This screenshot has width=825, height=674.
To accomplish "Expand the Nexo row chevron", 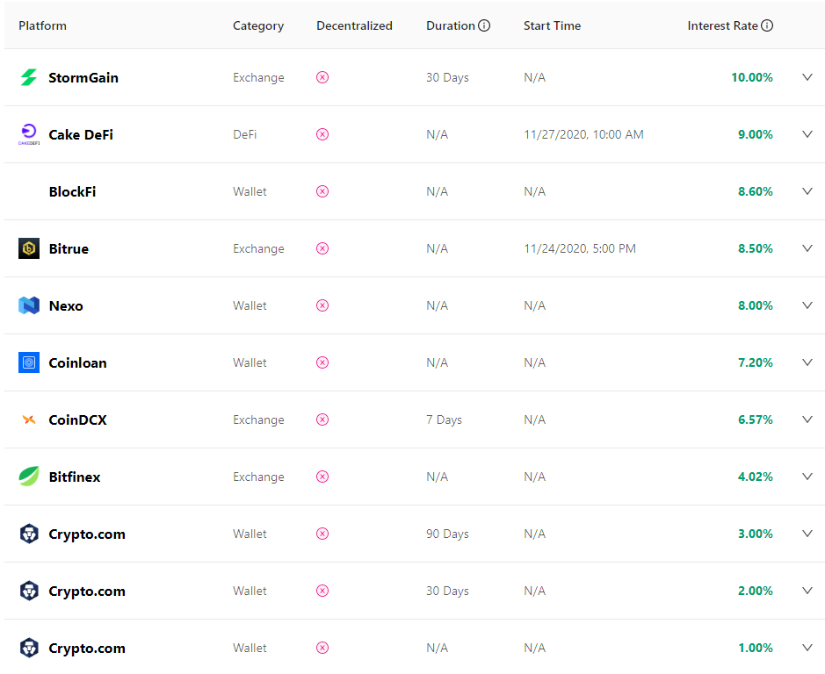I will (x=807, y=305).
